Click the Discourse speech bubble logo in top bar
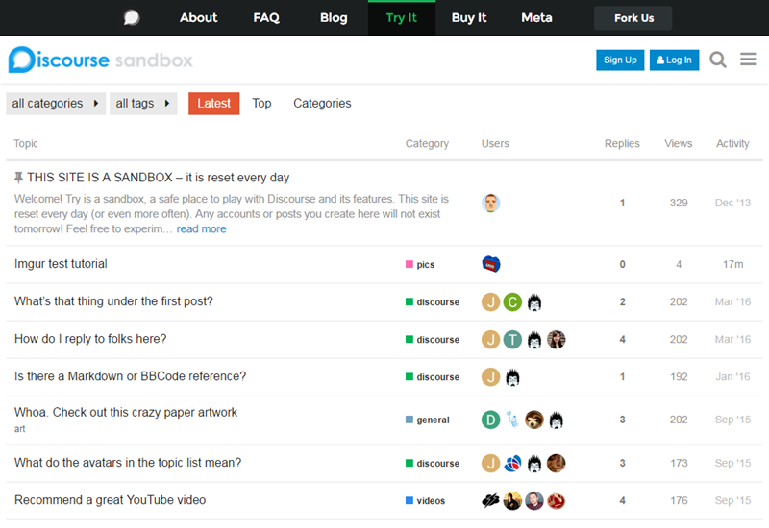Image resolution: width=769 pixels, height=528 pixels. 132,17
